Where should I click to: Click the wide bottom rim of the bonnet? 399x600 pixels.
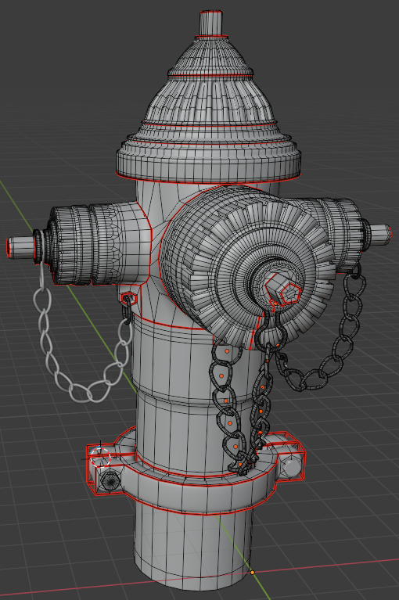(x=209, y=163)
